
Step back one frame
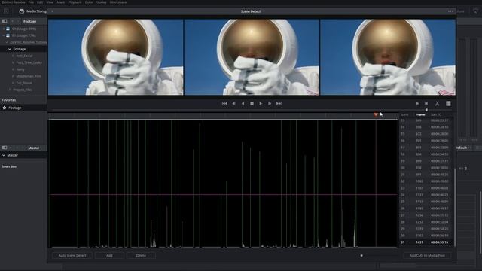pyautogui.click(x=233, y=104)
